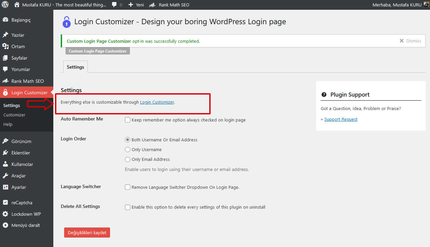
Task: Select Both Username Or Email Address option
Action: 128,140
